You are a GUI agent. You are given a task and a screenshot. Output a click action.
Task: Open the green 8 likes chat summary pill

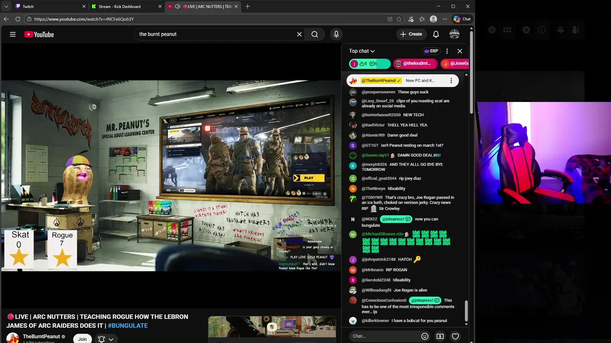(x=369, y=63)
